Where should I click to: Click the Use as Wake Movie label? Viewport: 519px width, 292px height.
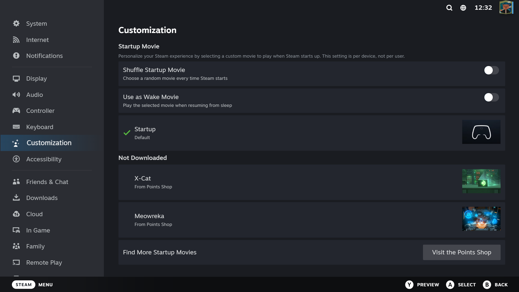click(151, 97)
